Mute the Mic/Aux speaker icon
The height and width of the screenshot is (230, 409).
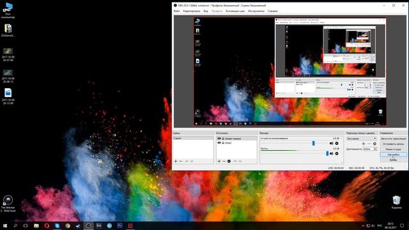pos(331,153)
